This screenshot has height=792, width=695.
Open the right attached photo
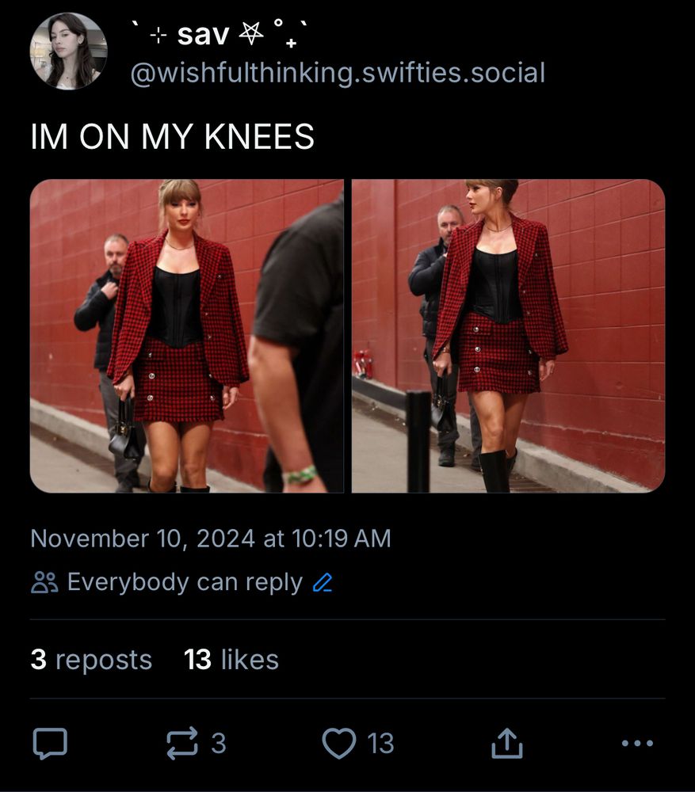click(509, 336)
